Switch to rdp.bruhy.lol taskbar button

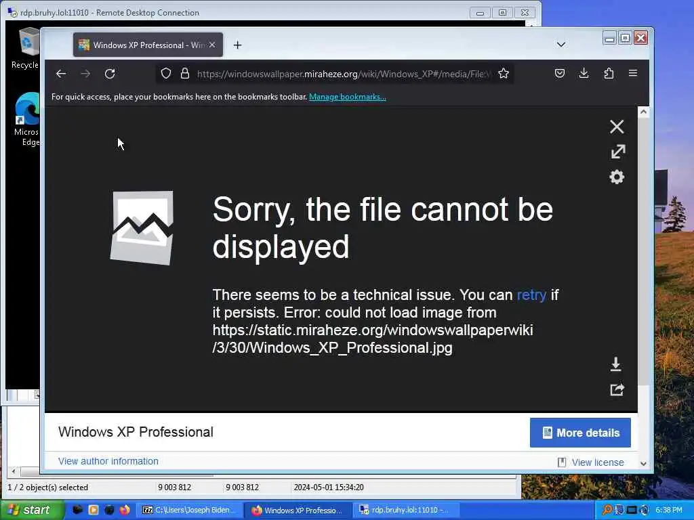click(407, 510)
